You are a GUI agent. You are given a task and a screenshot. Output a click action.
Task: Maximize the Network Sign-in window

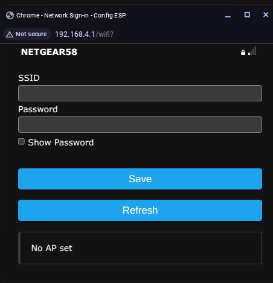[x=247, y=14]
